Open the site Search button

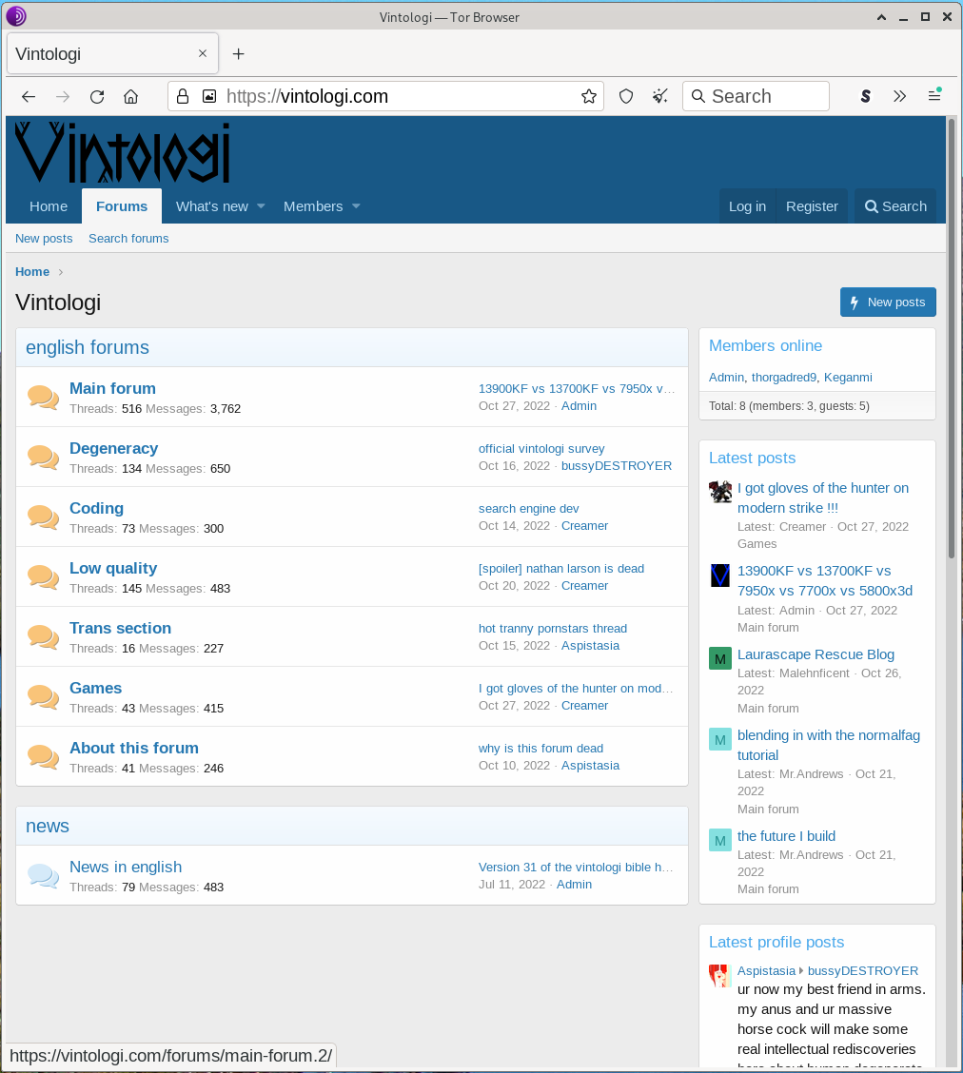[895, 206]
